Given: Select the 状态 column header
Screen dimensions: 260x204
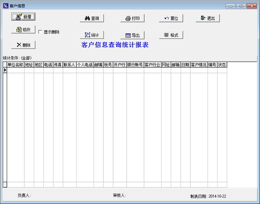Looking at the screenshot, I should (222, 65).
